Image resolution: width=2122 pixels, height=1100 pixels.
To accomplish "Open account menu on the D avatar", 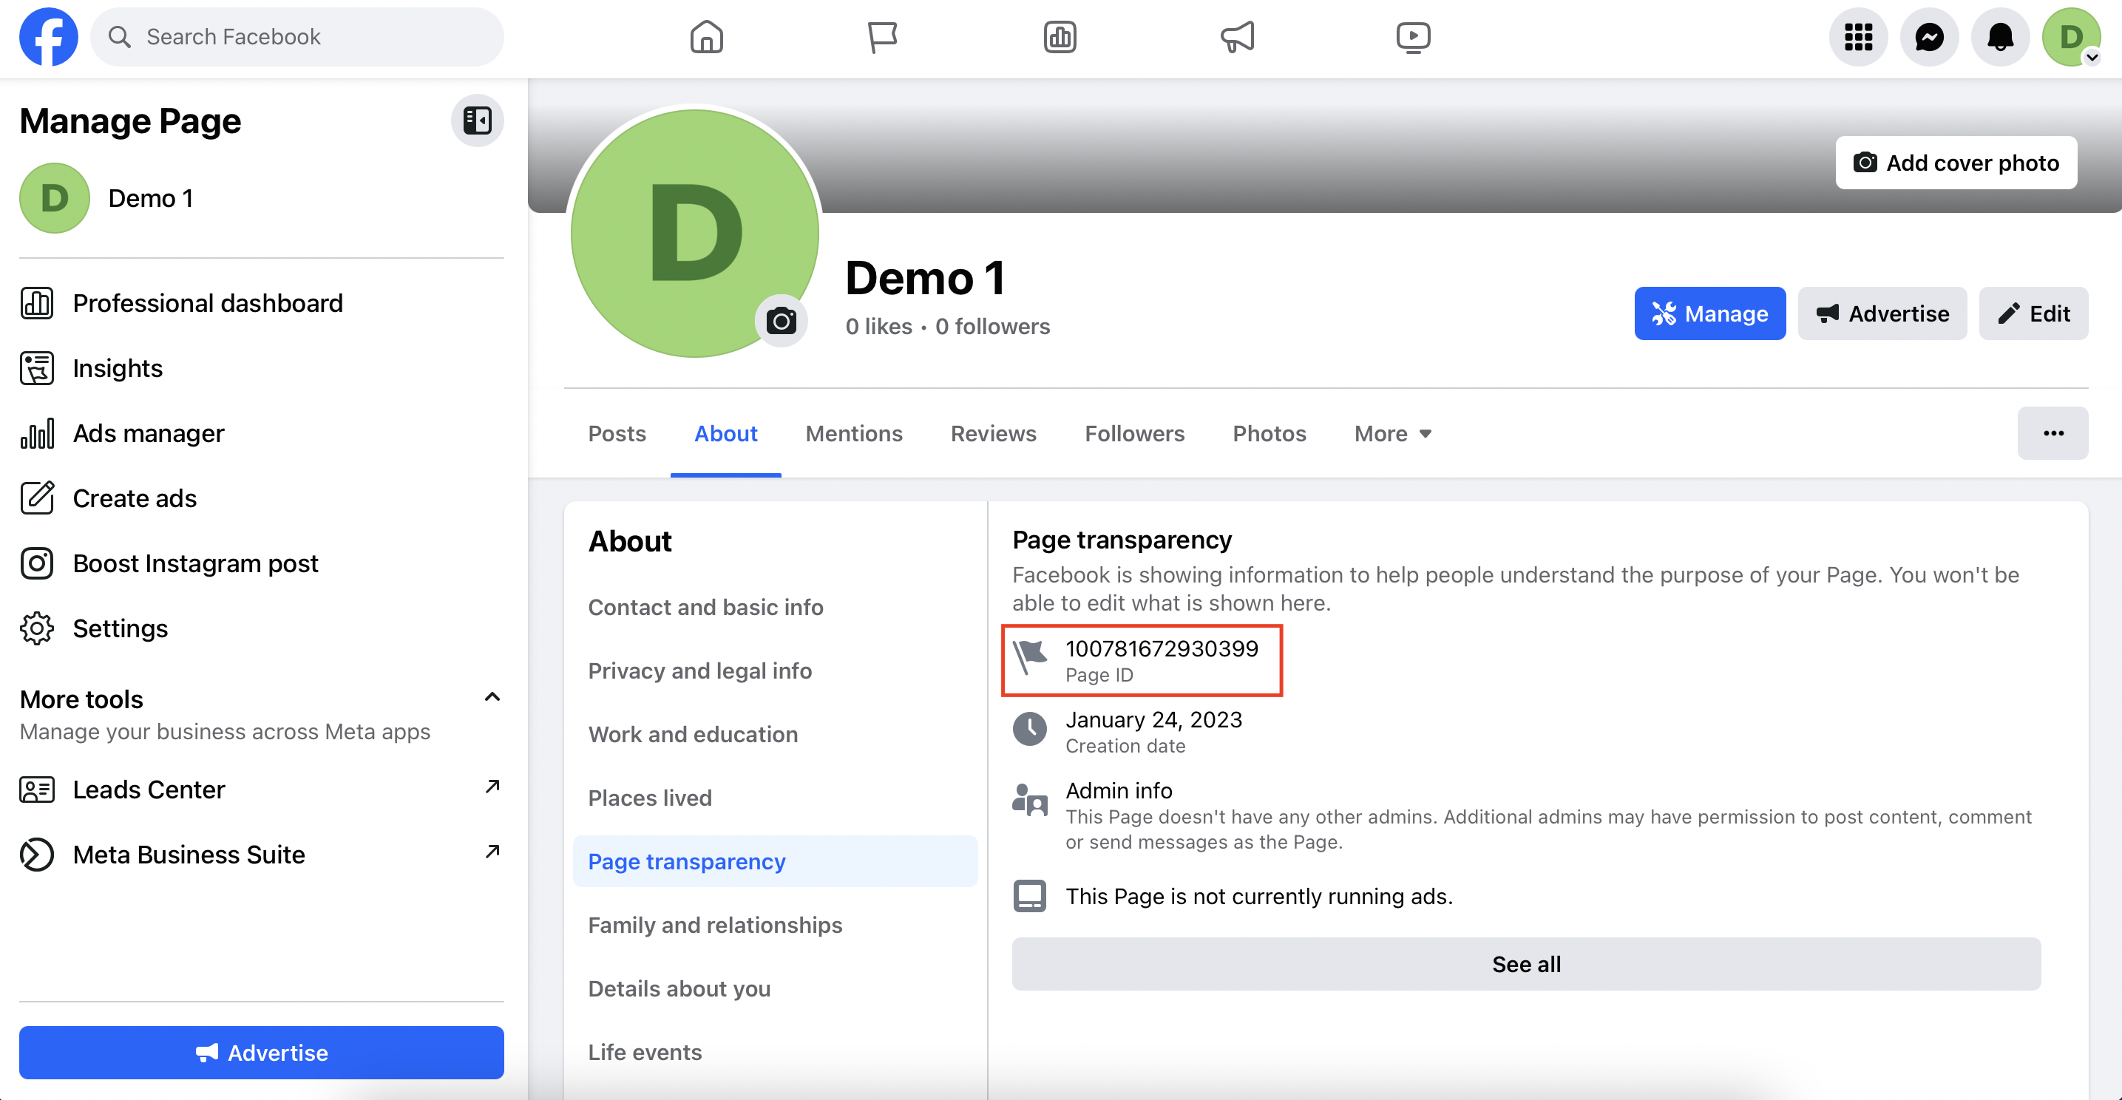I will pos(2071,37).
